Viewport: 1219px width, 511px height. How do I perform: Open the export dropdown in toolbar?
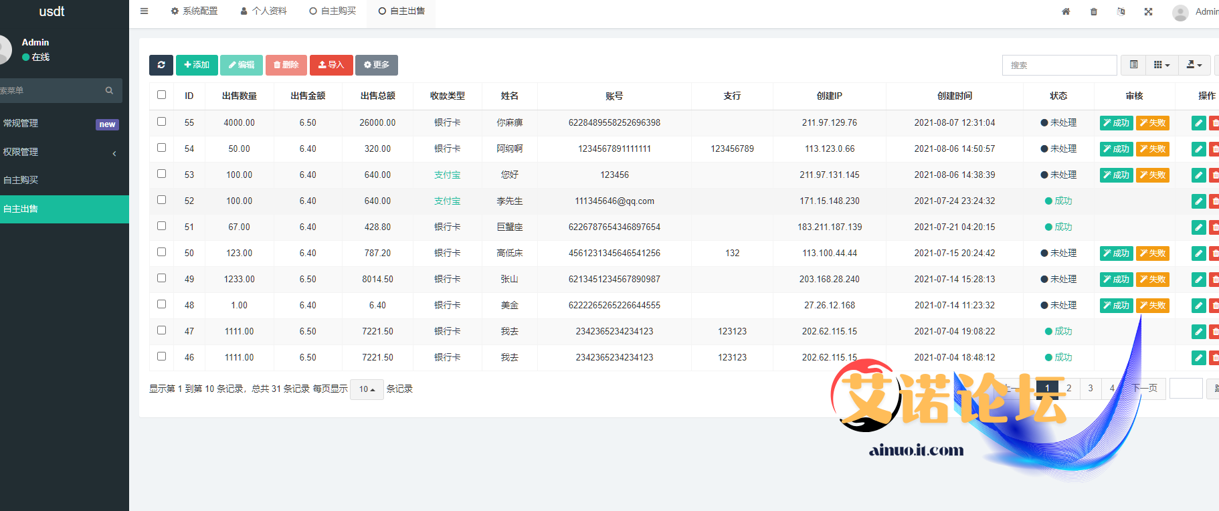click(x=1194, y=65)
